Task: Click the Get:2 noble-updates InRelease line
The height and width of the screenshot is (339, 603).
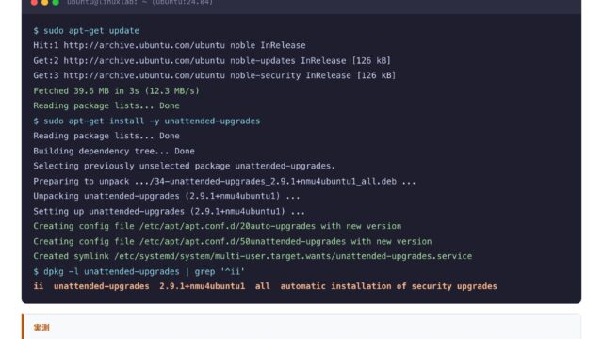Action: (x=212, y=60)
